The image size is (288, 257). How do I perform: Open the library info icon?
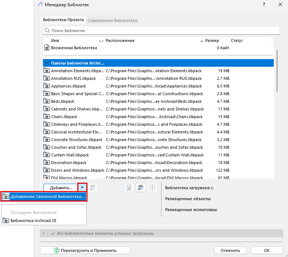pyautogui.click(x=152, y=188)
